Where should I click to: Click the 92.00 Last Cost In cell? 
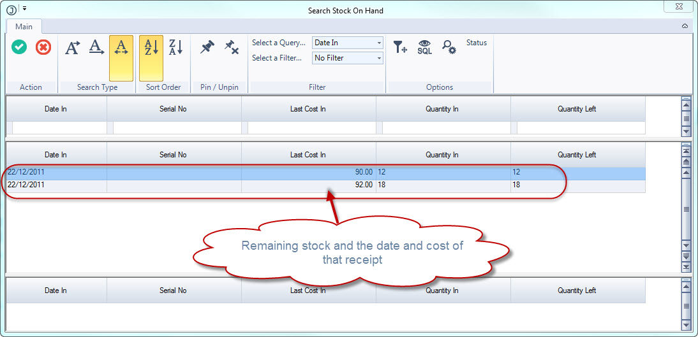point(309,186)
